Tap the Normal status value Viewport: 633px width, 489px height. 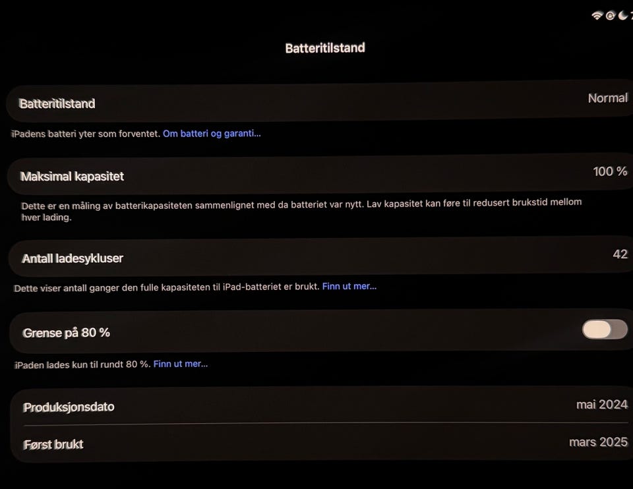click(x=607, y=98)
